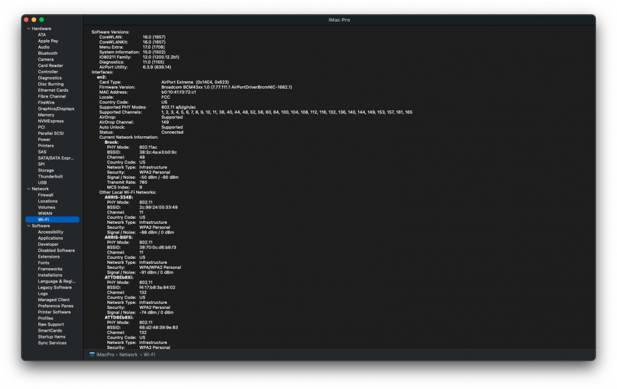Collapse the Software section chevron
Screen dimensions: 617x389
click(29, 226)
